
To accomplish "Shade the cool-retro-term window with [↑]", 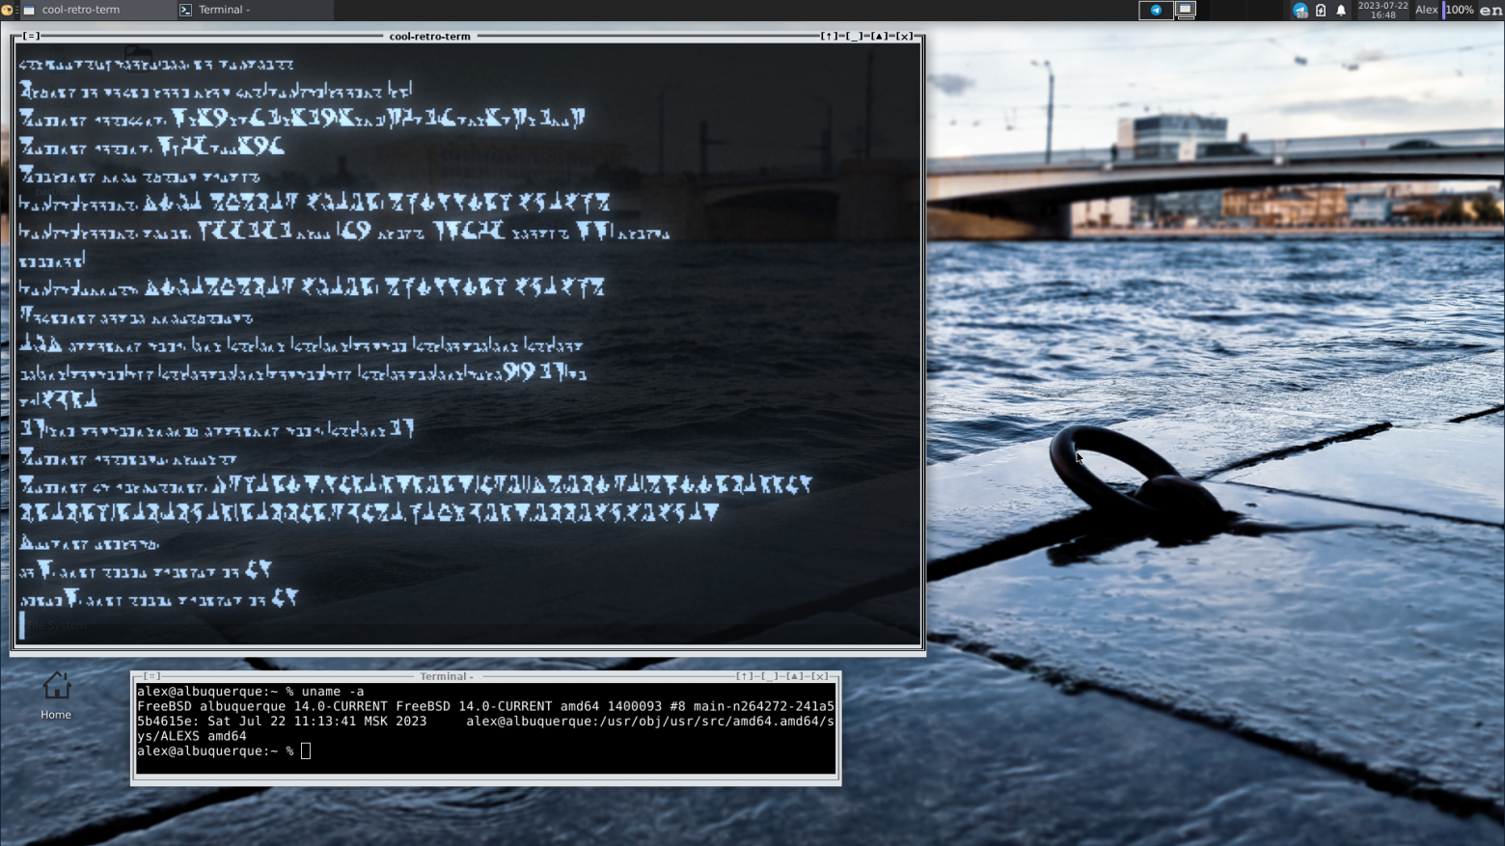I will pyautogui.click(x=829, y=36).
